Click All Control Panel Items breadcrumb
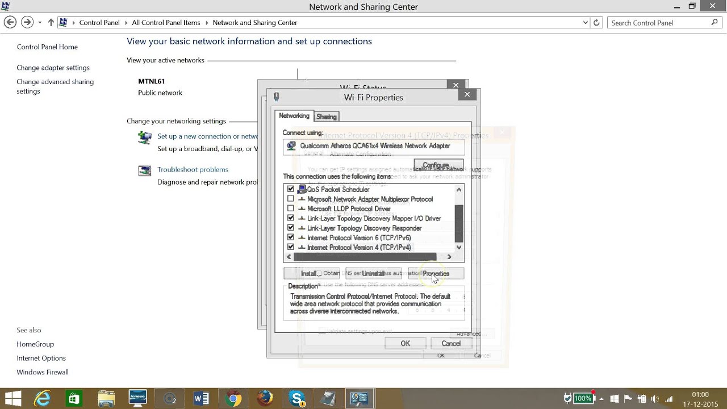 pyautogui.click(x=166, y=23)
